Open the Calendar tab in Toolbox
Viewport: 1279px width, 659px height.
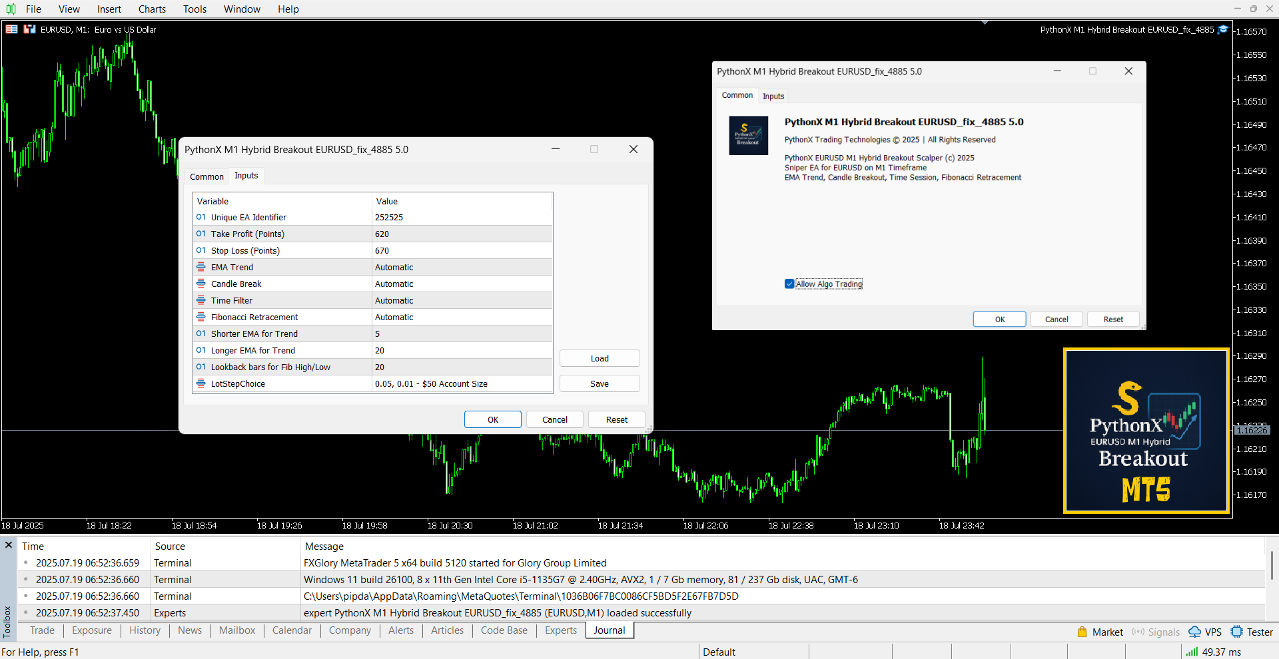(x=292, y=630)
